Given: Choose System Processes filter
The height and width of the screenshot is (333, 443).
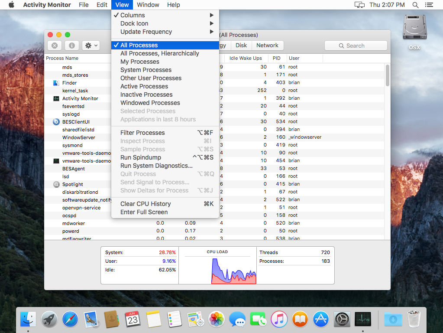Looking at the screenshot, I should point(165,70).
